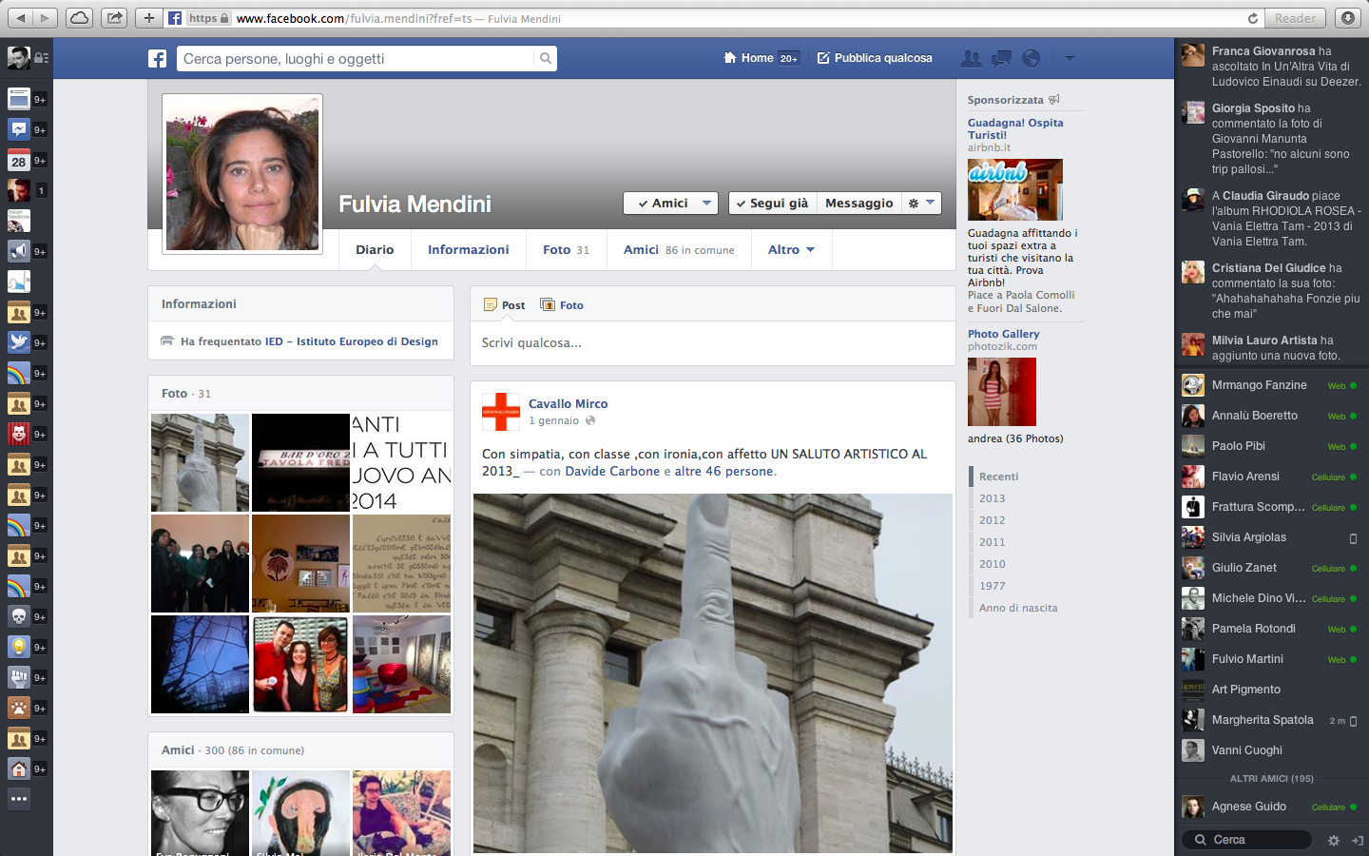
Task: Toggle the Amici friend status button
Action: coord(670,204)
